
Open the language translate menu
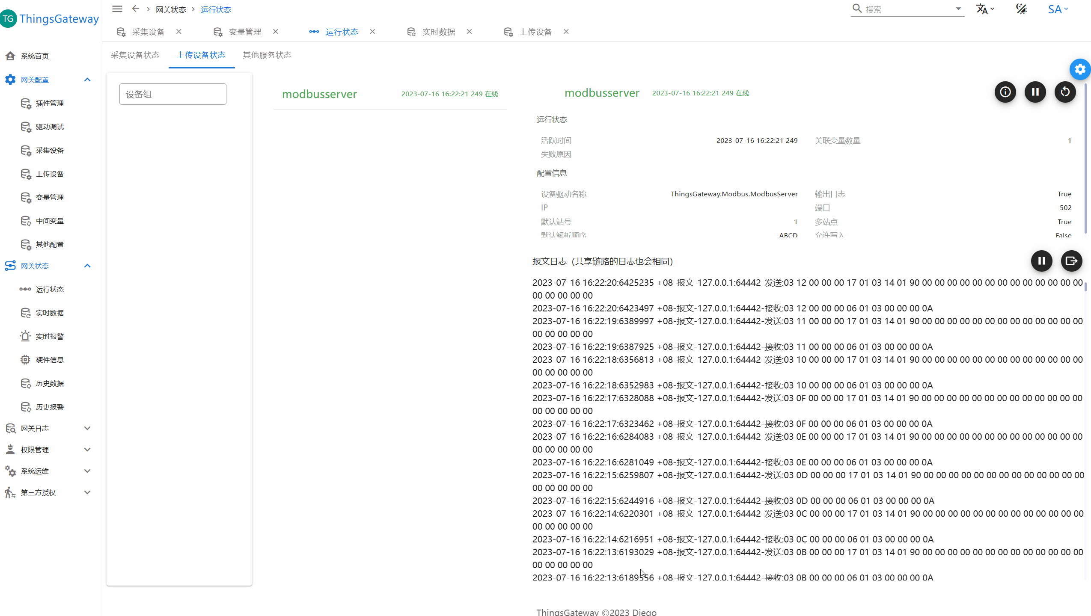coord(984,9)
